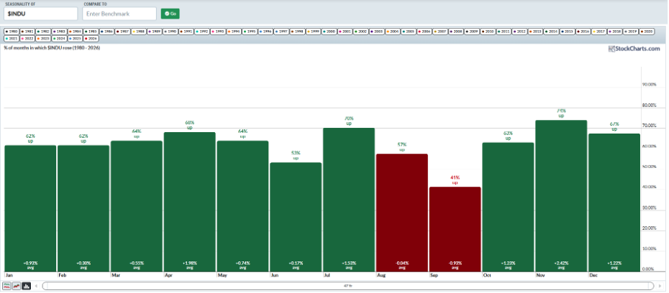Toggle the 1987 year legend chip
Screen dimensions: 669x293
pyautogui.click(x=123, y=32)
